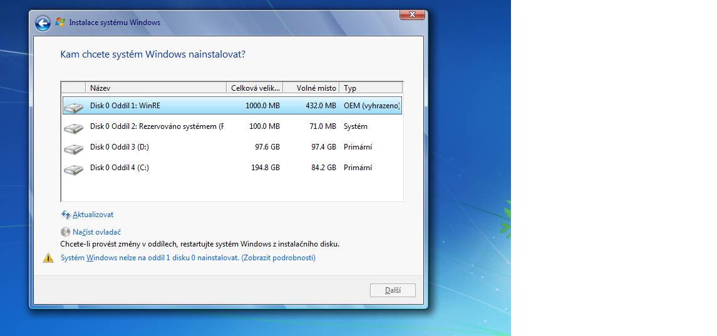The height and width of the screenshot is (336, 717).
Task: Click drive icon for Disk 0 Oddíl 1
Action: [73, 108]
